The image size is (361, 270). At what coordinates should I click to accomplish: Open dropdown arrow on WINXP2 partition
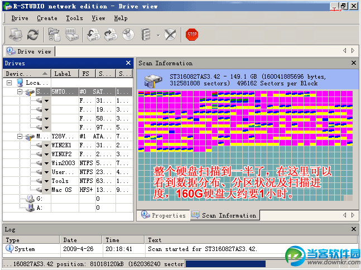[46, 155]
